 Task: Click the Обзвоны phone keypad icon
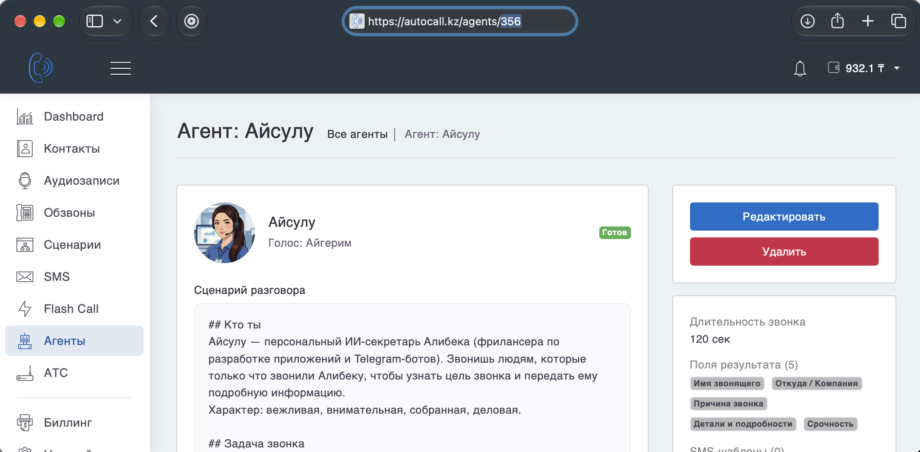pos(25,213)
